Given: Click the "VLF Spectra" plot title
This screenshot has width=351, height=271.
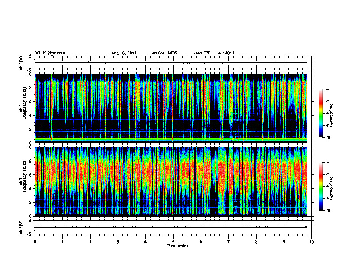Looking at the screenshot, I should click(50, 53).
